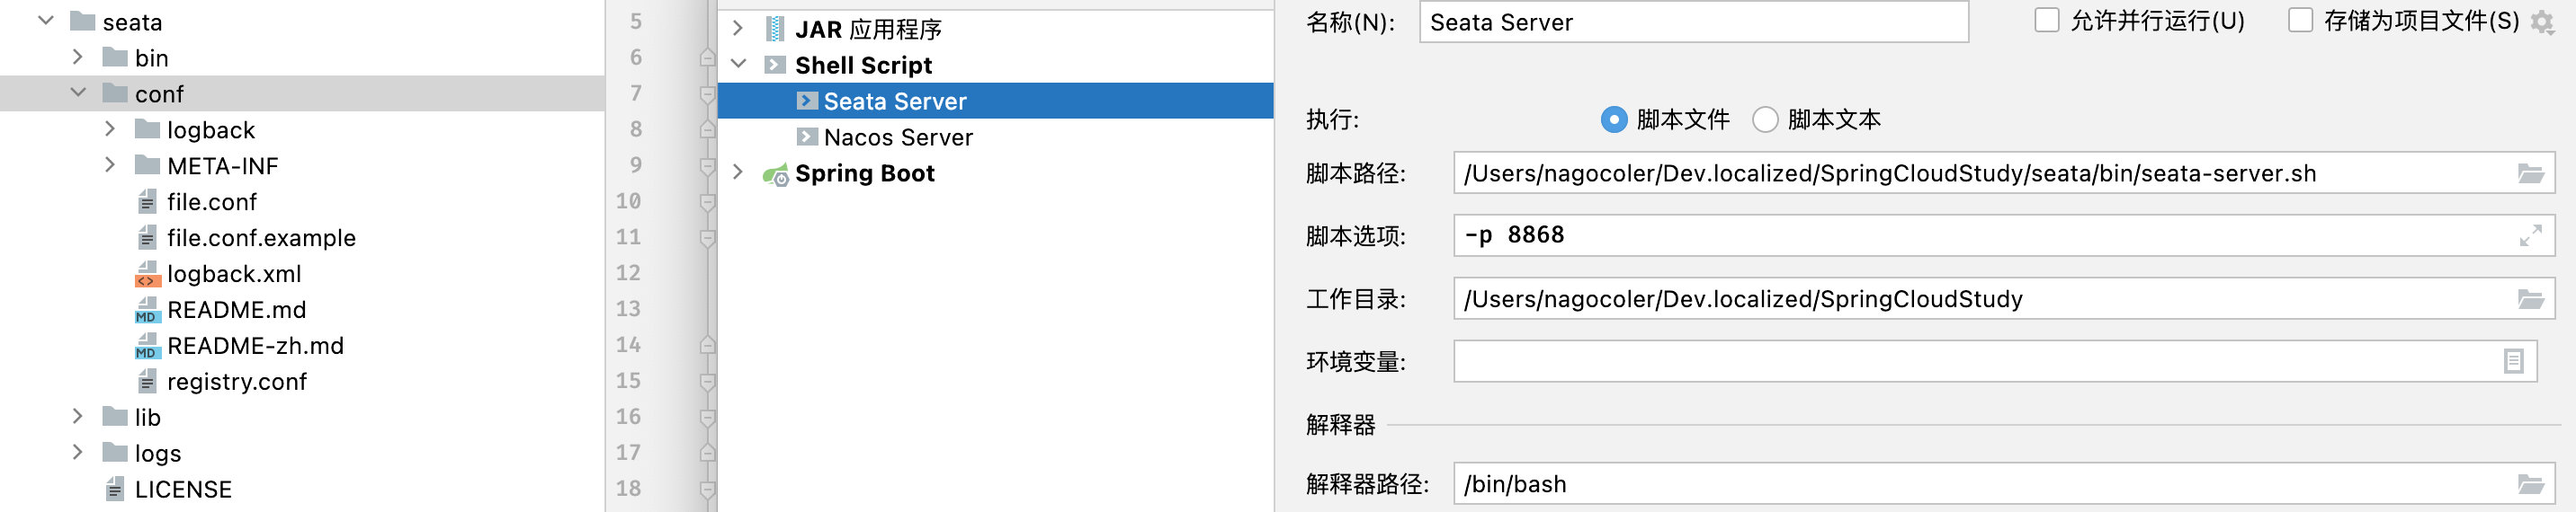Select the script text radio button
Screen dimensions: 2576x512
point(1765,119)
